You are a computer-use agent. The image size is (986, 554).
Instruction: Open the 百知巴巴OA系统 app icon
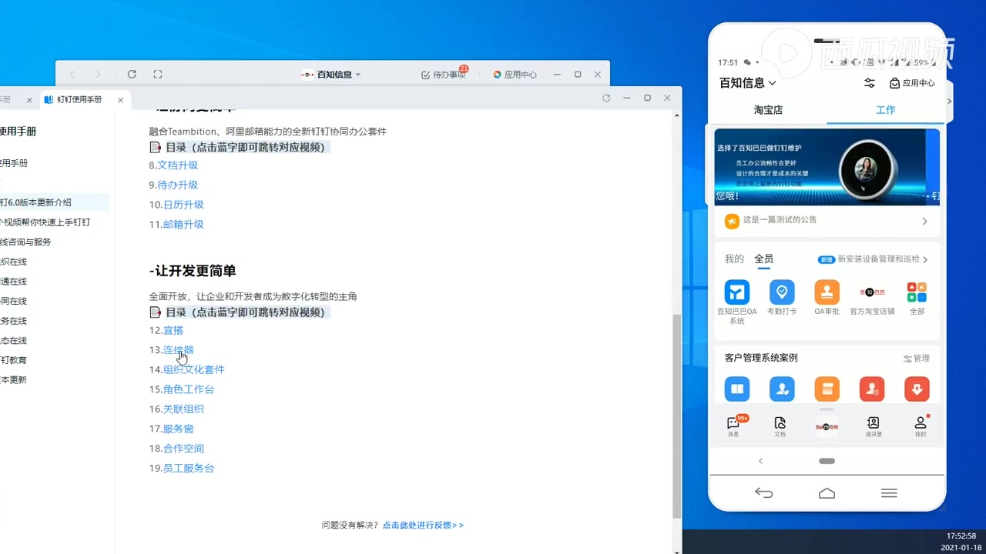(737, 293)
